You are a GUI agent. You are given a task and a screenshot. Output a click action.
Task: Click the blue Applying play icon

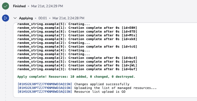click(x=6, y=18)
